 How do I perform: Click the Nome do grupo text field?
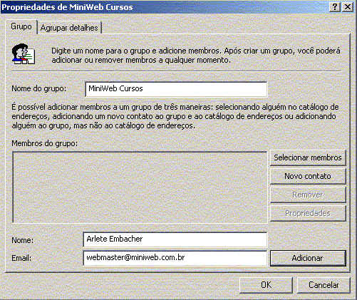tap(176, 89)
